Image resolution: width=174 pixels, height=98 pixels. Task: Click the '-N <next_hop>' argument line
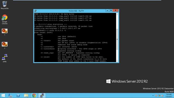[x=70, y=53]
